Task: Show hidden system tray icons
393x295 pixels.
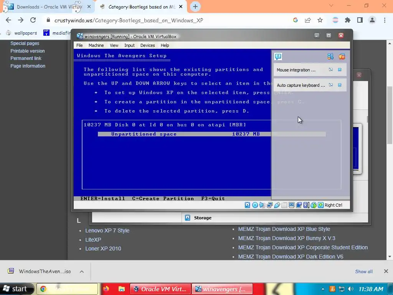Action: coord(323,289)
